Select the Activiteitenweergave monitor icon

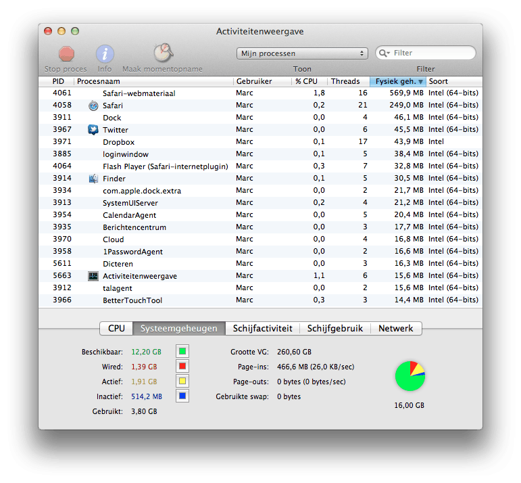[x=93, y=276]
